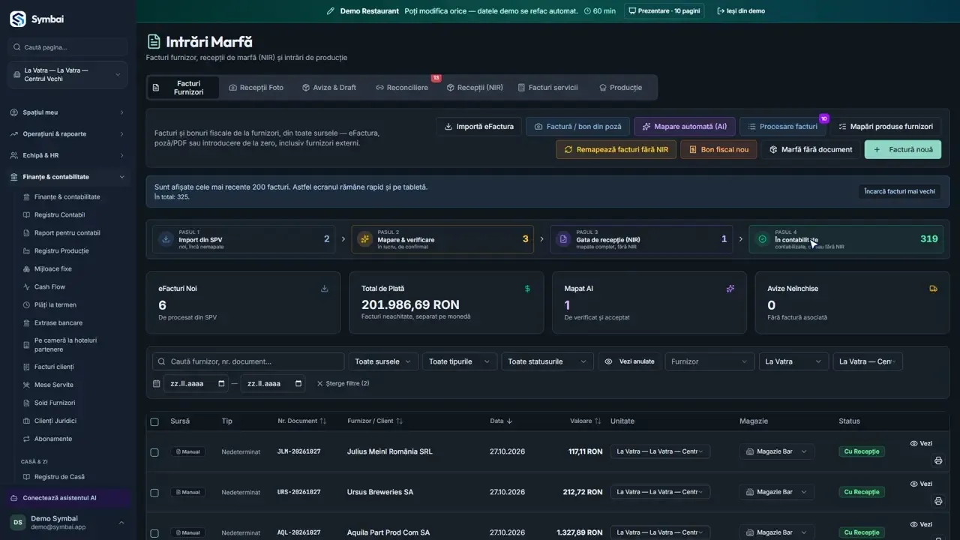
Task: Click Remapează facturi fără NIR button
Action: pos(616,149)
